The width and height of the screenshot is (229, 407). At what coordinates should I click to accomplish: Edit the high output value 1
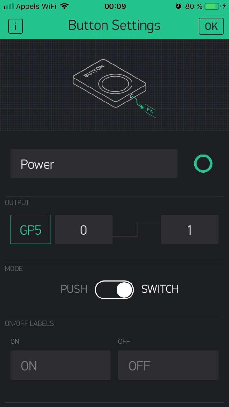(x=190, y=230)
